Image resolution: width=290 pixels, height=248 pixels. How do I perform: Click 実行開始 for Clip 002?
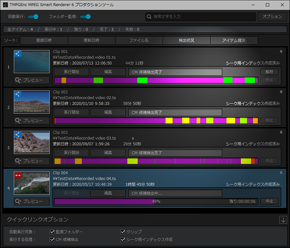coord(72,112)
